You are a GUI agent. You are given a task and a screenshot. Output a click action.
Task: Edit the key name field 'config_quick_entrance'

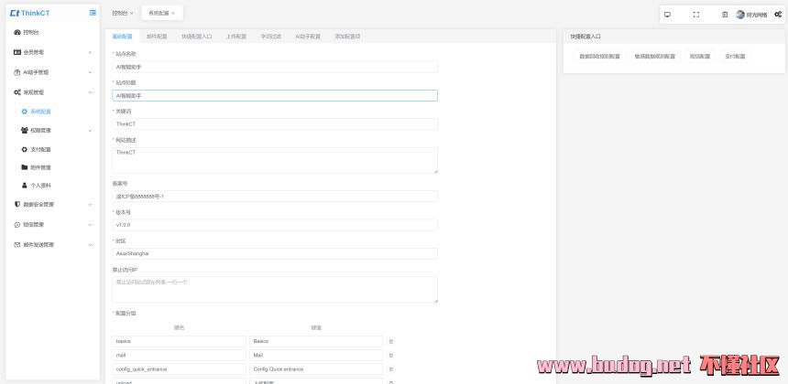179,369
